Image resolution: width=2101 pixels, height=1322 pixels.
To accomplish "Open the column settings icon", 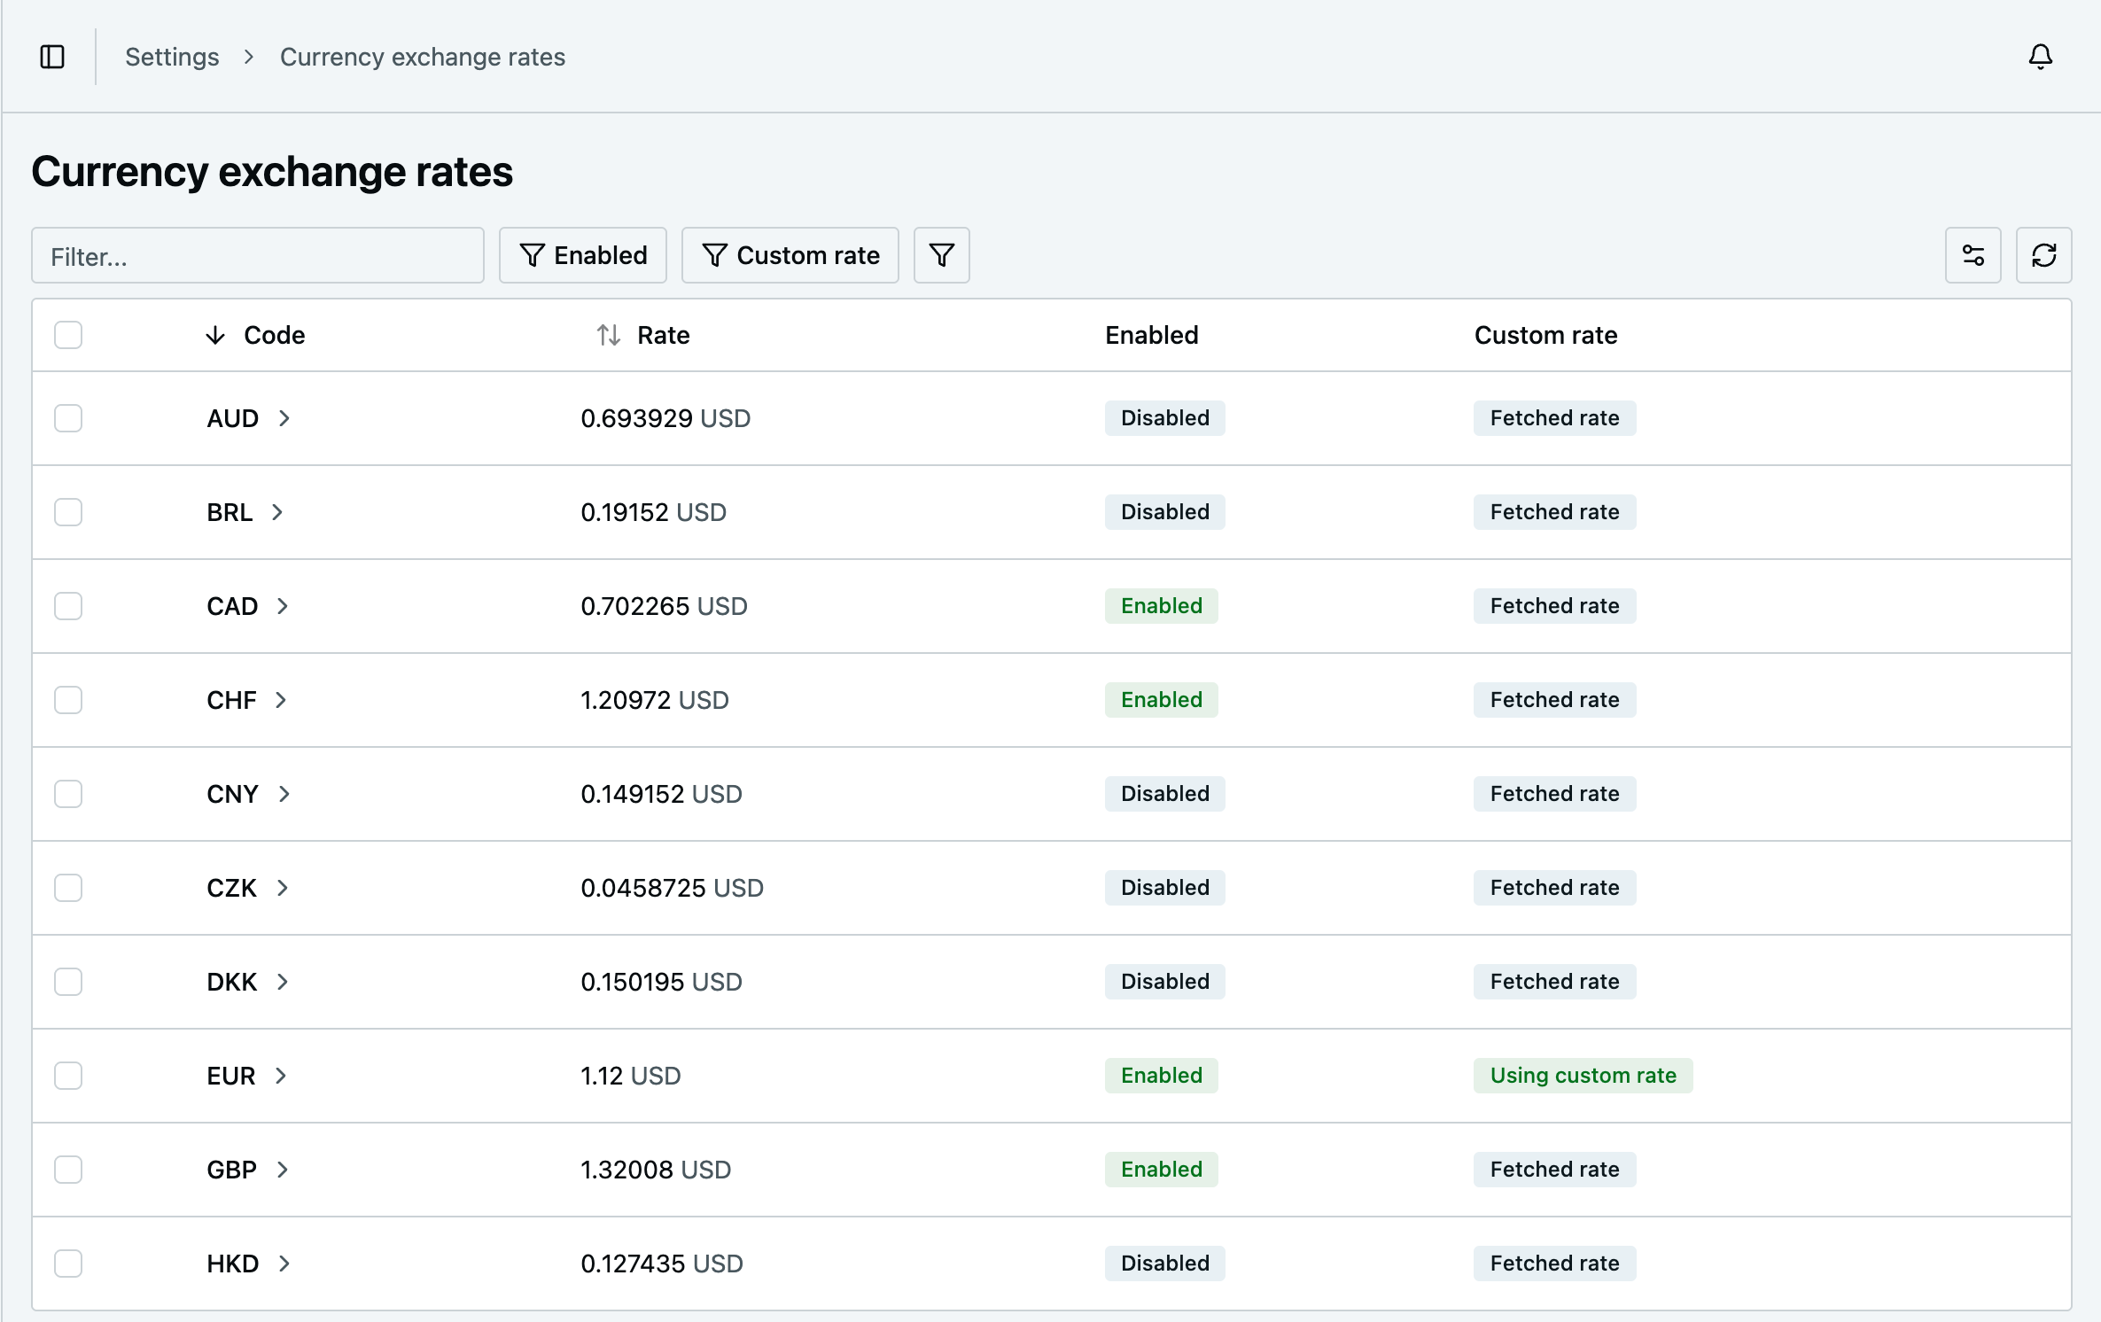I will click(1973, 255).
